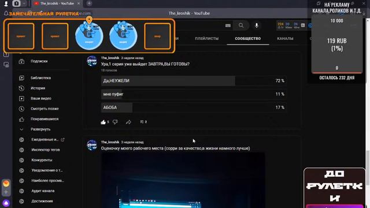Screen dimensions: 370x208
Task: Open the YouTube search icon button
Action: [241, 25]
